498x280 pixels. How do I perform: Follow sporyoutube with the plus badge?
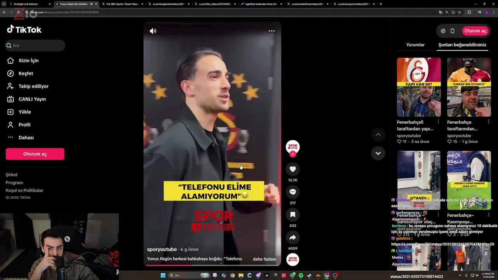293,154
